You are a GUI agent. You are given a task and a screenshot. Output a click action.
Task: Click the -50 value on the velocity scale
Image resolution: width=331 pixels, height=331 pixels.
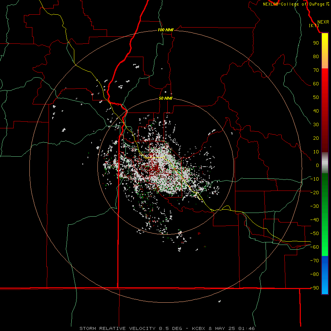314,234
